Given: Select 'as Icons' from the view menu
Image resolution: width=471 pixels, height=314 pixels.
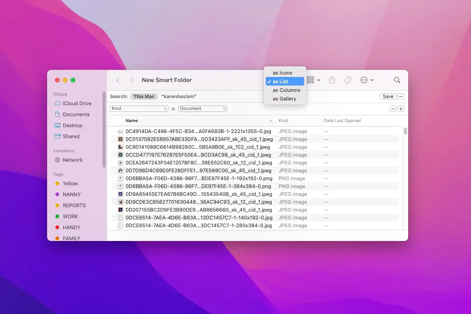Looking at the screenshot, I should pyautogui.click(x=282, y=73).
